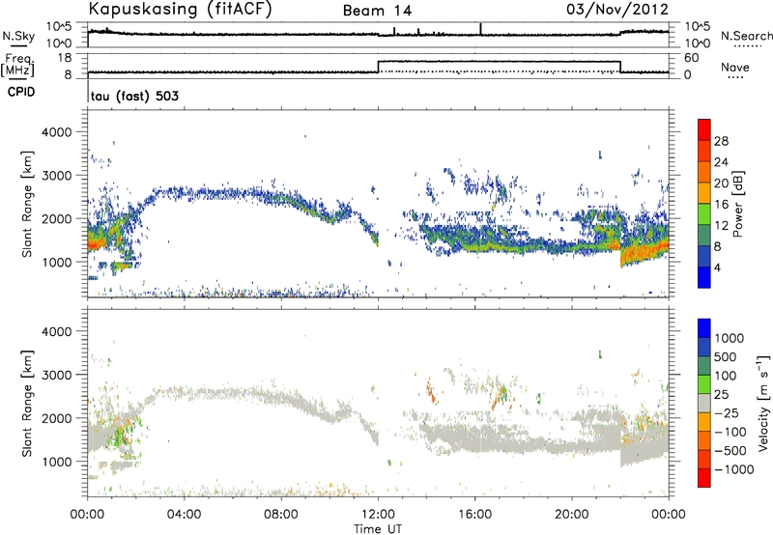Click the CPID row label
This screenshot has height=535, width=773.
(21, 92)
